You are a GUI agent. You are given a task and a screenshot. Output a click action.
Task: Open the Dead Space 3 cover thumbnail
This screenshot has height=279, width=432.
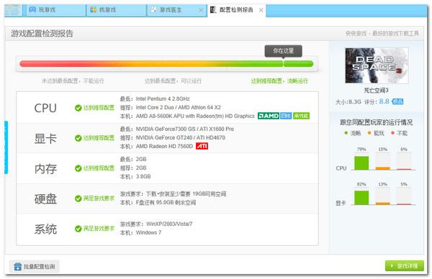(x=377, y=65)
